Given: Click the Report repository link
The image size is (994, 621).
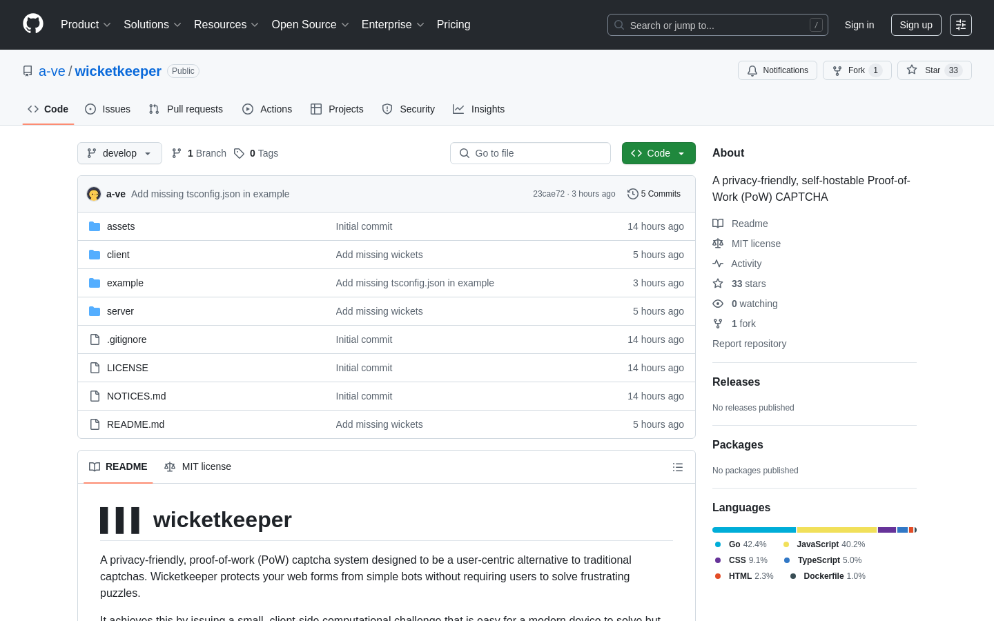Looking at the screenshot, I should tap(749, 344).
